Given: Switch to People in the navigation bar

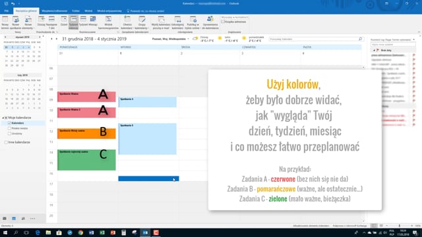Looking at the screenshot, I should point(23,219).
